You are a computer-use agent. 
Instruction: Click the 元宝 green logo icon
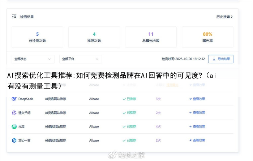(14, 127)
